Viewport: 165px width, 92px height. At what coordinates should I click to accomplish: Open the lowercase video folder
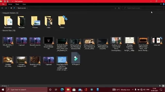[x=48, y=22]
